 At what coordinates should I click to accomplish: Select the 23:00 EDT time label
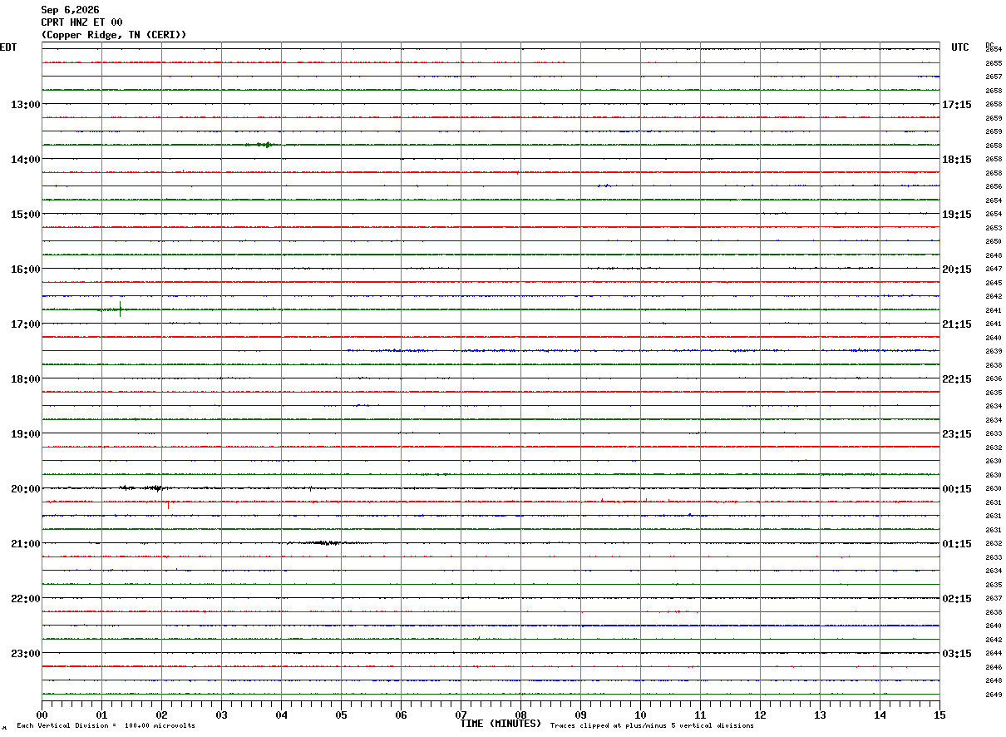25,654
